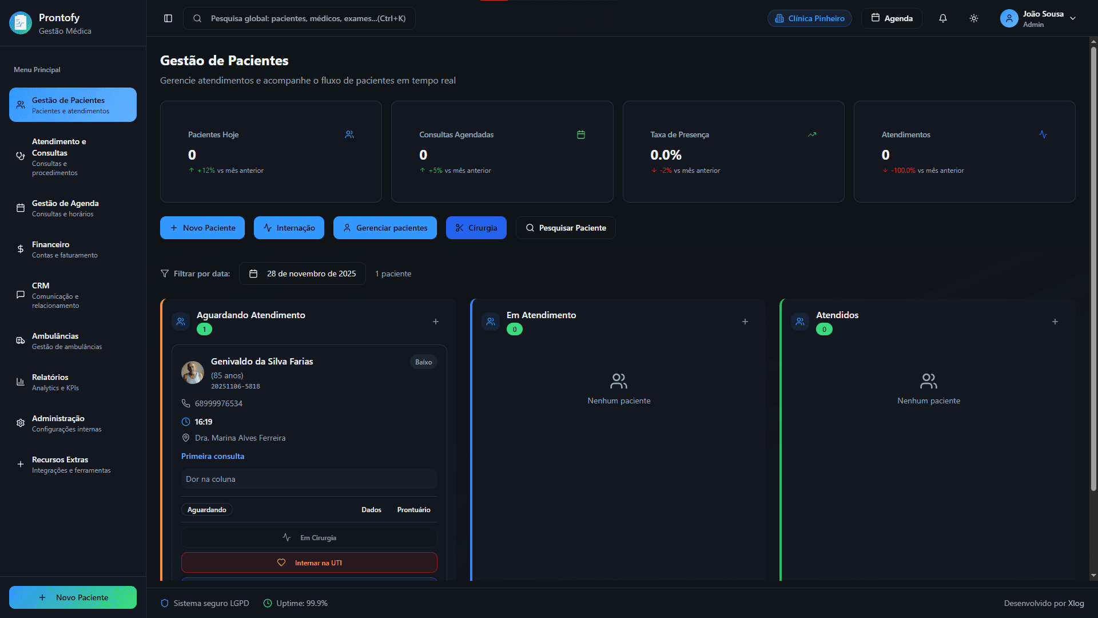1098x618 pixels.
Task: Click the 1 paciente count text
Action: [x=393, y=274]
